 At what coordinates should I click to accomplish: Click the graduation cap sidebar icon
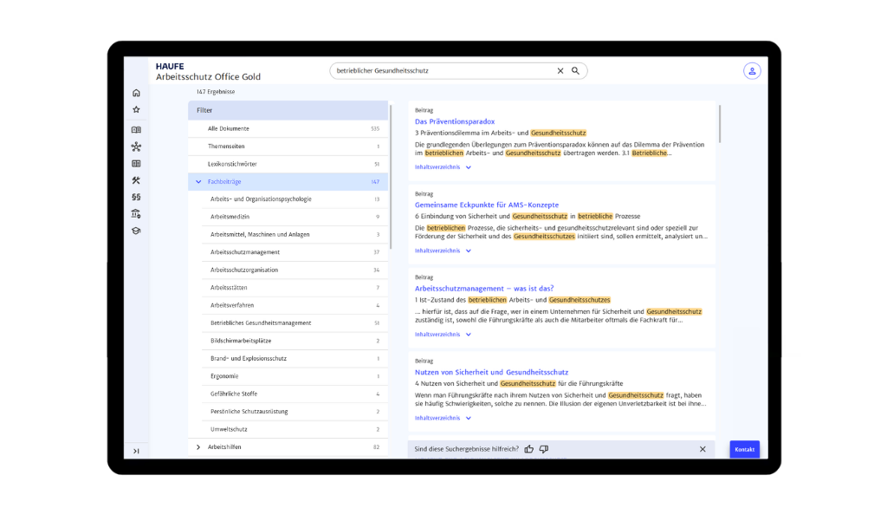[136, 231]
